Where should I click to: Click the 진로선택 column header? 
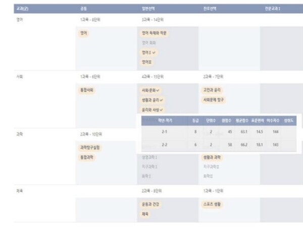pyautogui.click(x=210, y=9)
